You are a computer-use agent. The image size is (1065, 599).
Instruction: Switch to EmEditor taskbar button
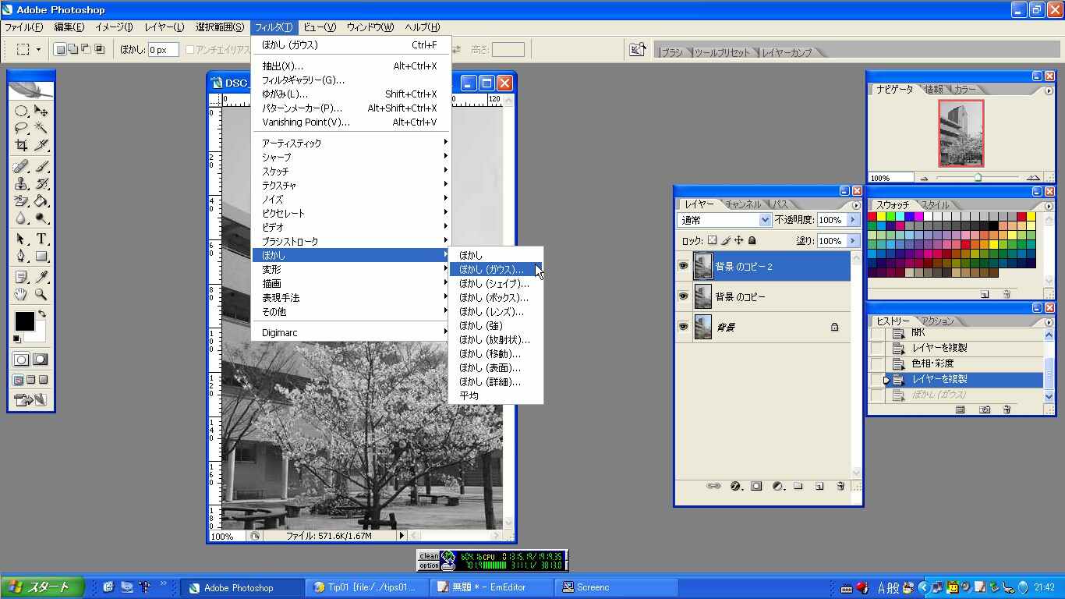490,587
